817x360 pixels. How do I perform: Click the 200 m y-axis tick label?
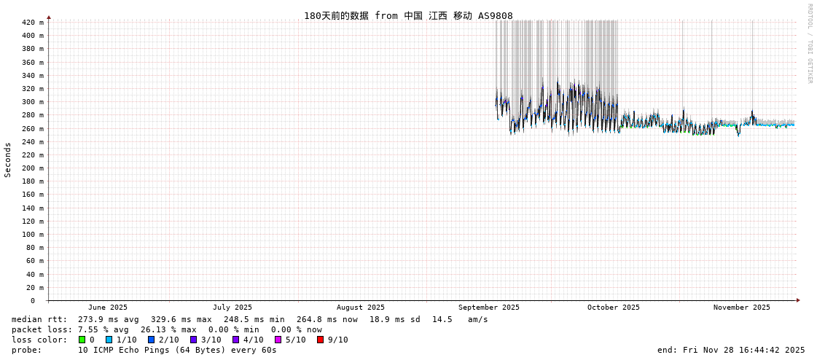[x=32, y=168]
